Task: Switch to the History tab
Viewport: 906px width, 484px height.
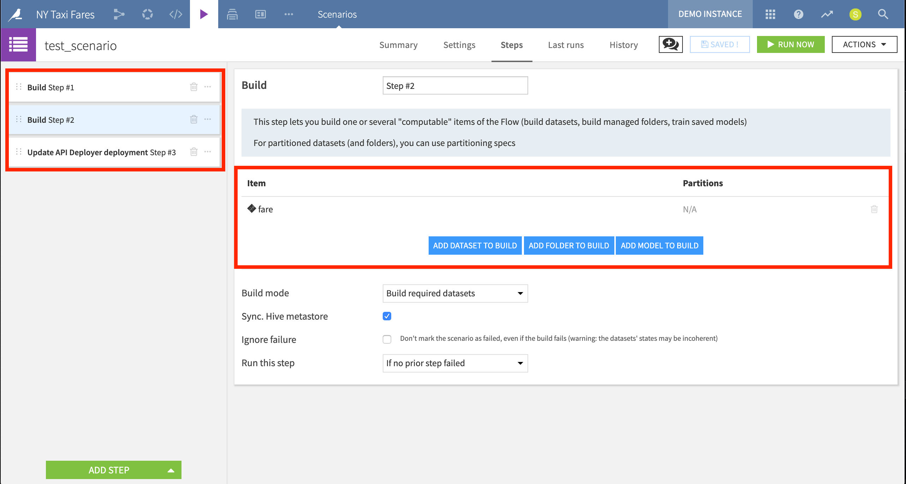Action: pyautogui.click(x=624, y=45)
